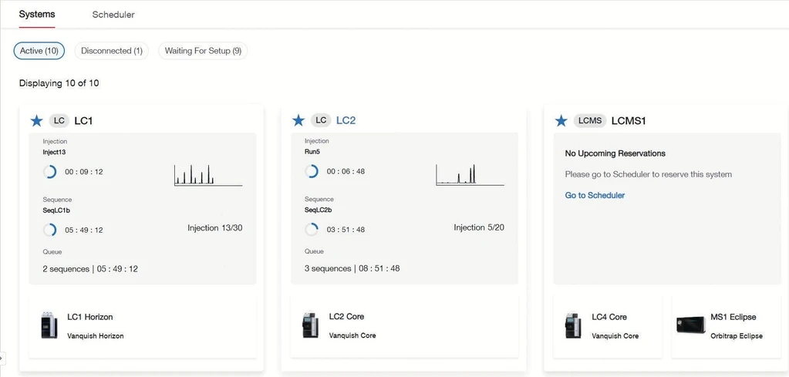
Task: Toggle favorite star for LC1 system
Action: (36, 120)
